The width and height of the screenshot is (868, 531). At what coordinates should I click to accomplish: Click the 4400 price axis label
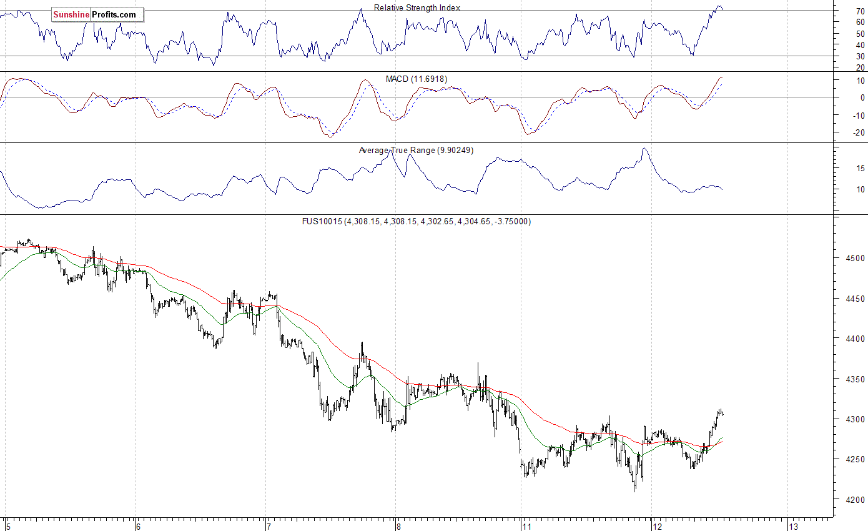coord(854,339)
